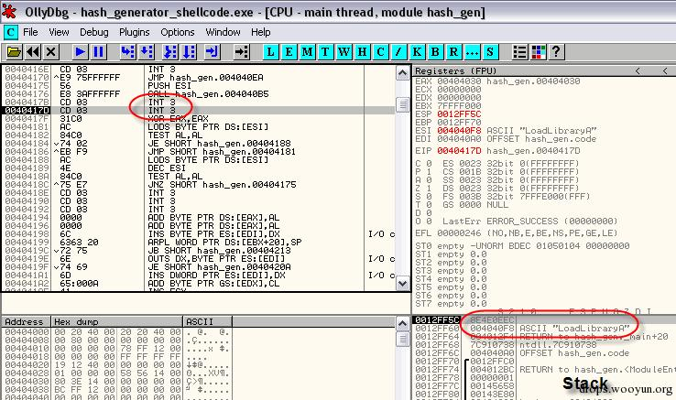Restart the program with rewind icon
This screenshot has height=400, width=676.
33,52
